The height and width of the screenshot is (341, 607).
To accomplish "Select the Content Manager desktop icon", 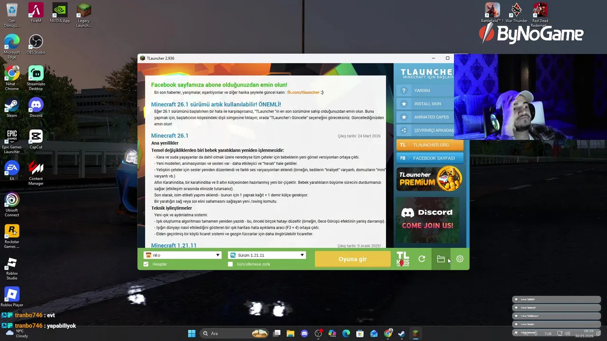I will (x=36, y=173).
